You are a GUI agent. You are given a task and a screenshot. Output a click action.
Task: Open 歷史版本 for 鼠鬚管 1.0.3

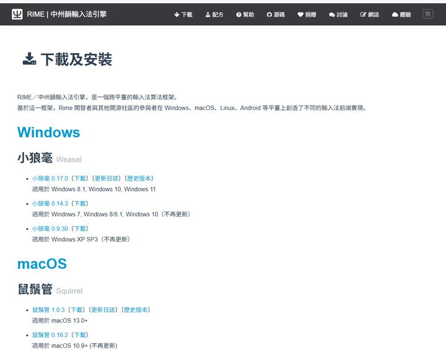[x=136, y=310]
